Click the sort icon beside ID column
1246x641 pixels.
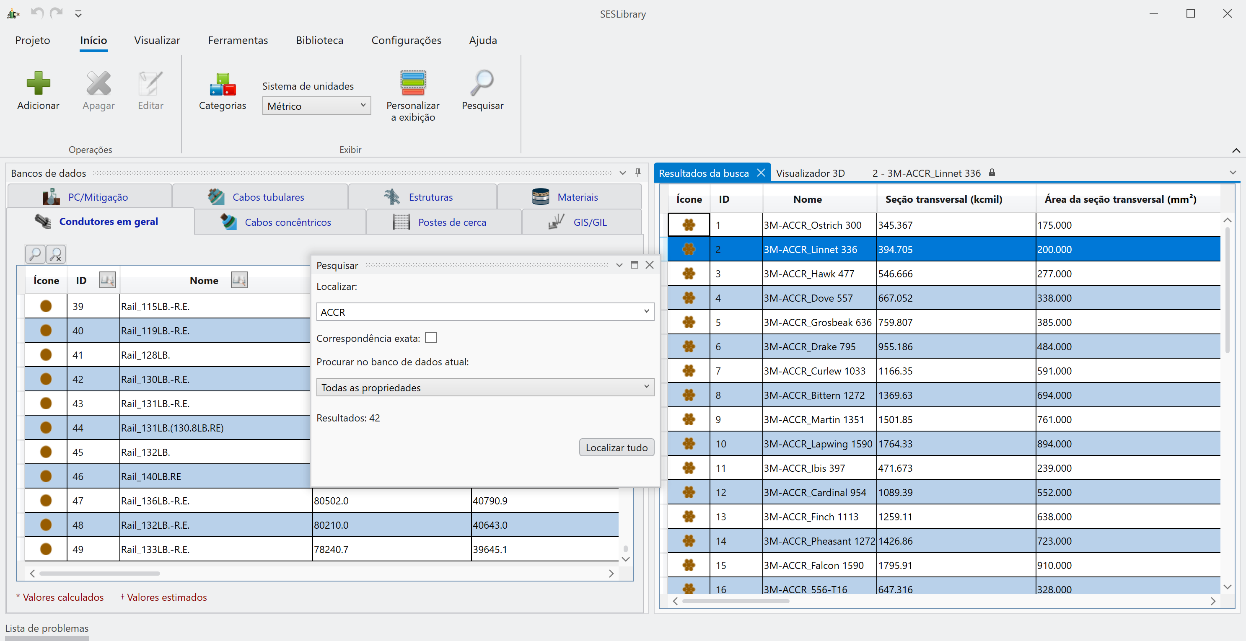pyautogui.click(x=107, y=280)
